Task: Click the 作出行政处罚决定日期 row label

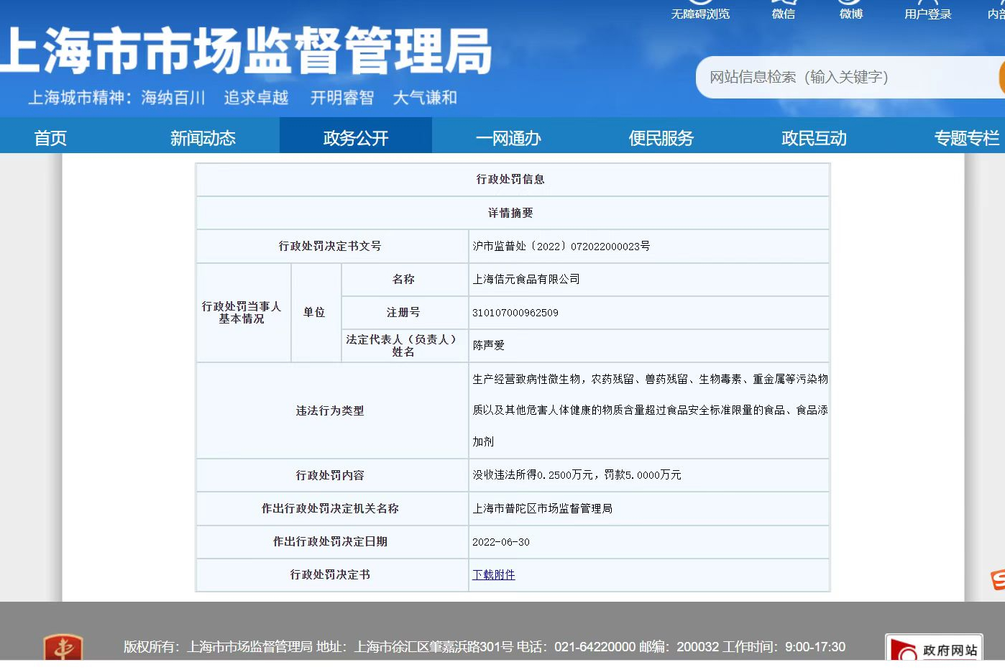Action: coord(330,541)
